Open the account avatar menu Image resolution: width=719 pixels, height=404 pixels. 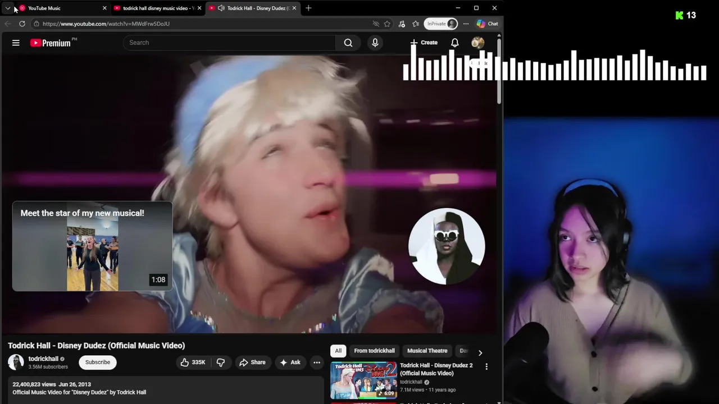coord(478,43)
